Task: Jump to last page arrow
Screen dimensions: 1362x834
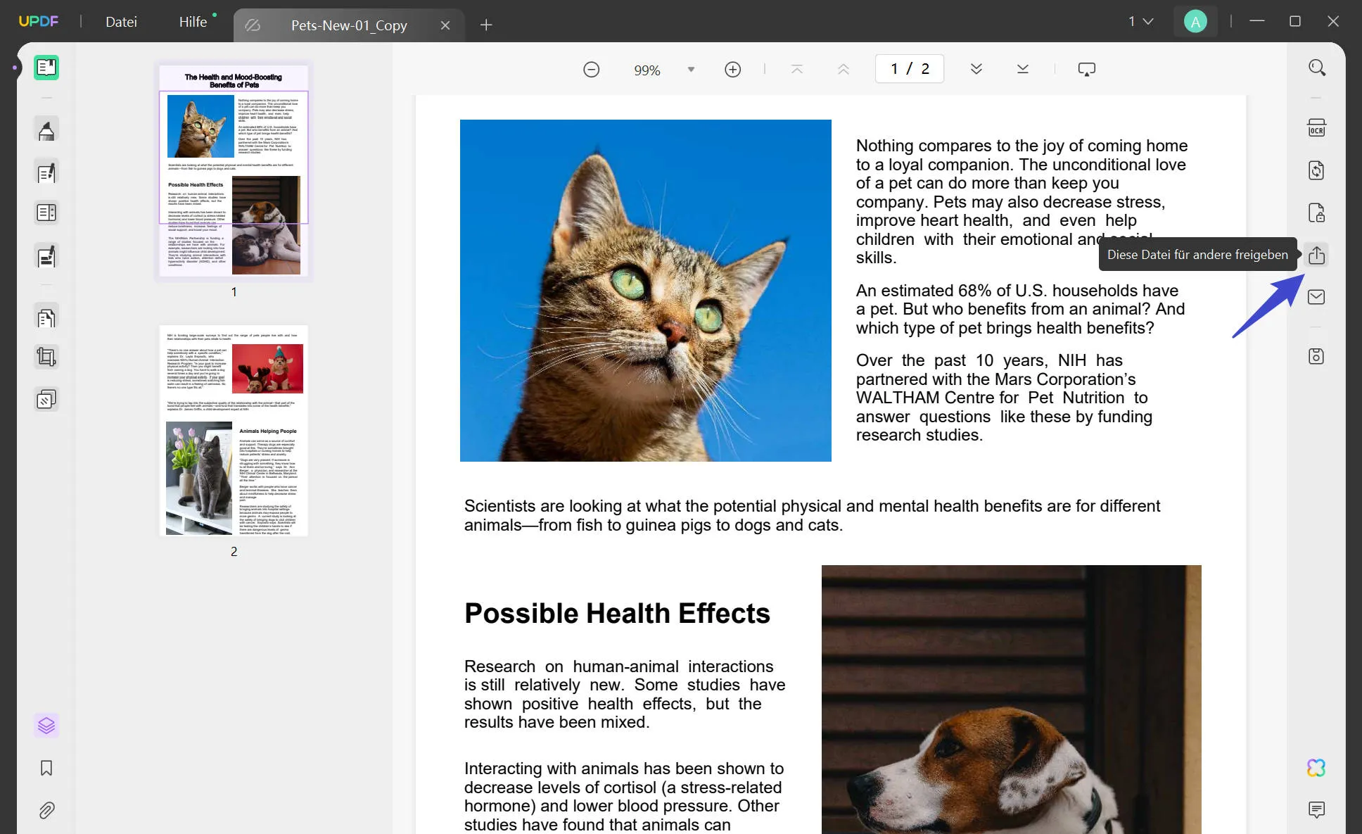Action: point(1023,69)
